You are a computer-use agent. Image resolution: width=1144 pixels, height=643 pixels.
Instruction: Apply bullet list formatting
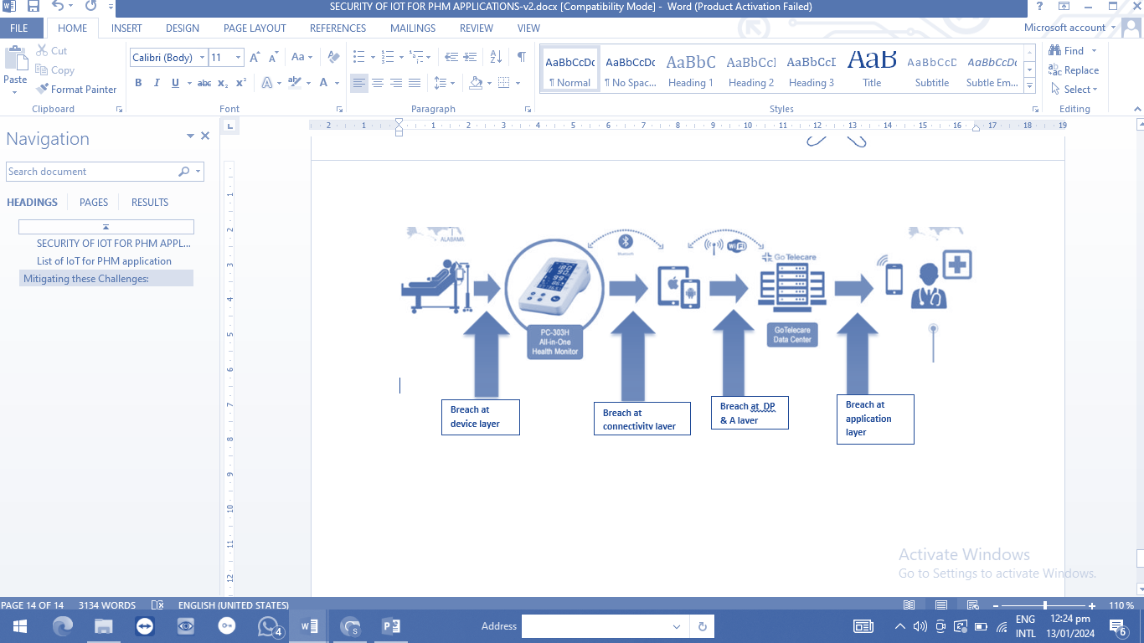point(359,57)
